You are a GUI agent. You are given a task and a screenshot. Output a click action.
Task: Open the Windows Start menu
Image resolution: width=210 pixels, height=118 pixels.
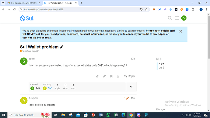click(x=4, y=115)
